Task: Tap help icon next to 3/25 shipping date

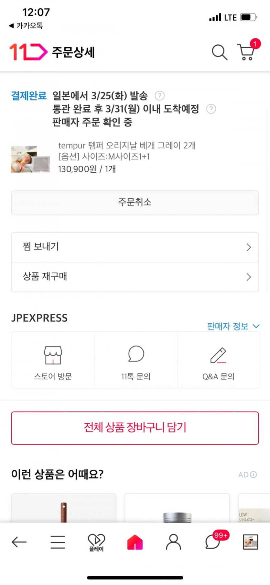Action: coord(160,96)
